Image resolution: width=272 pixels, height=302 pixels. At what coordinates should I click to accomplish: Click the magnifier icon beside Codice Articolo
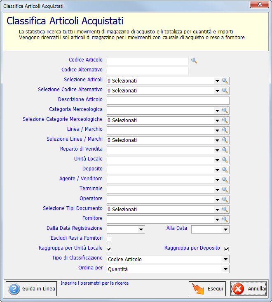point(194,61)
